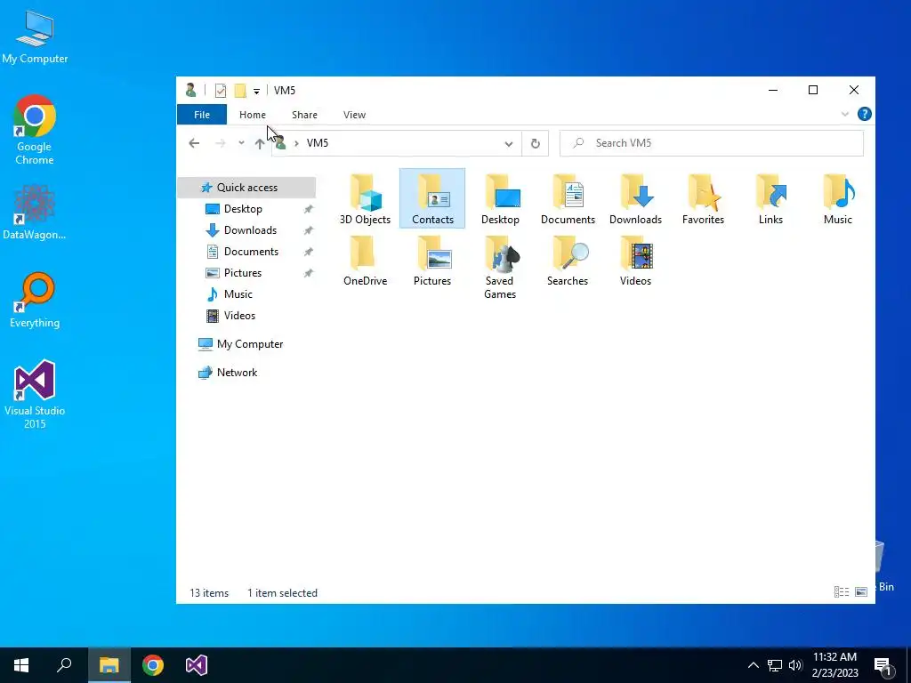The image size is (911, 683).
Task: Open the taskbar clock and date
Action: [x=834, y=665]
